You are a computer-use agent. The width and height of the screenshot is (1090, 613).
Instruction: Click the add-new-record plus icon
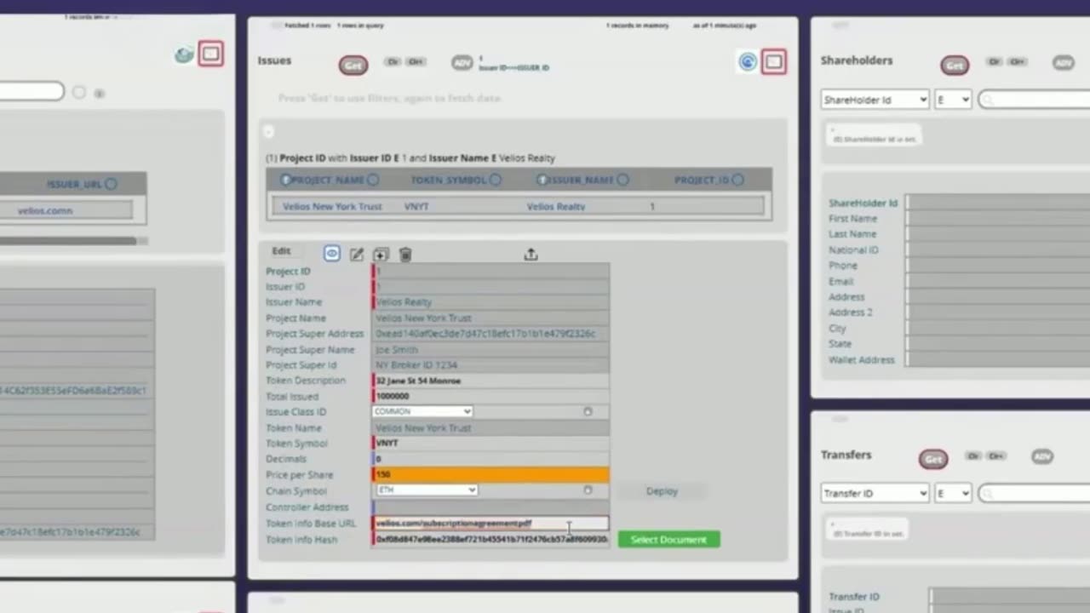[x=381, y=255]
